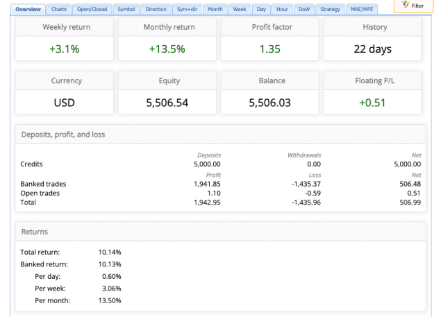Click the Credits deposits value 5,000.00
Screen dimensions: 434x317
(x=207, y=164)
